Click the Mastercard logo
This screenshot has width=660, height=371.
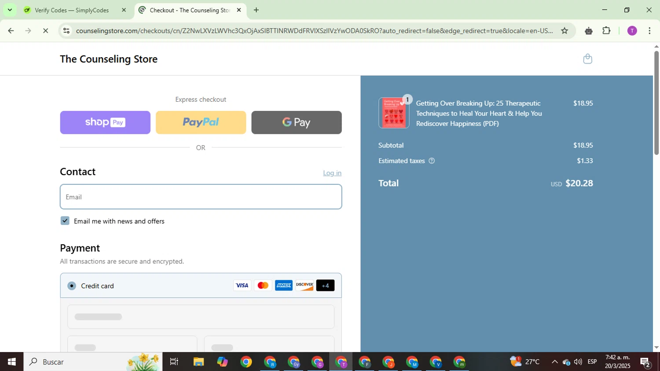pos(263,286)
